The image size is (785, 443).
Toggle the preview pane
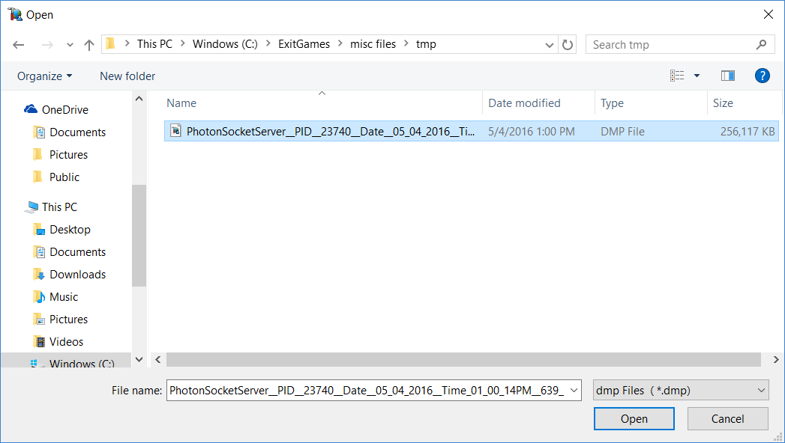(x=727, y=75)
